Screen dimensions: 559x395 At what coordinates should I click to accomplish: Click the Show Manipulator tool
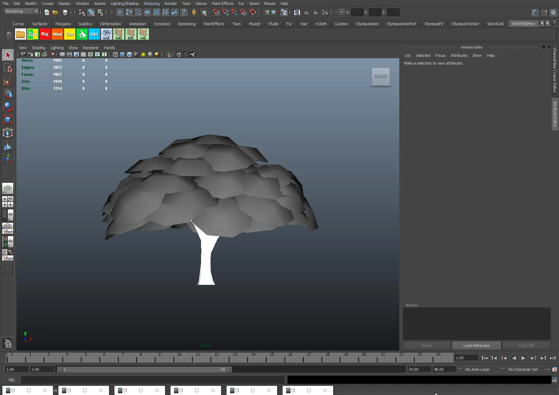pos(8,159)
